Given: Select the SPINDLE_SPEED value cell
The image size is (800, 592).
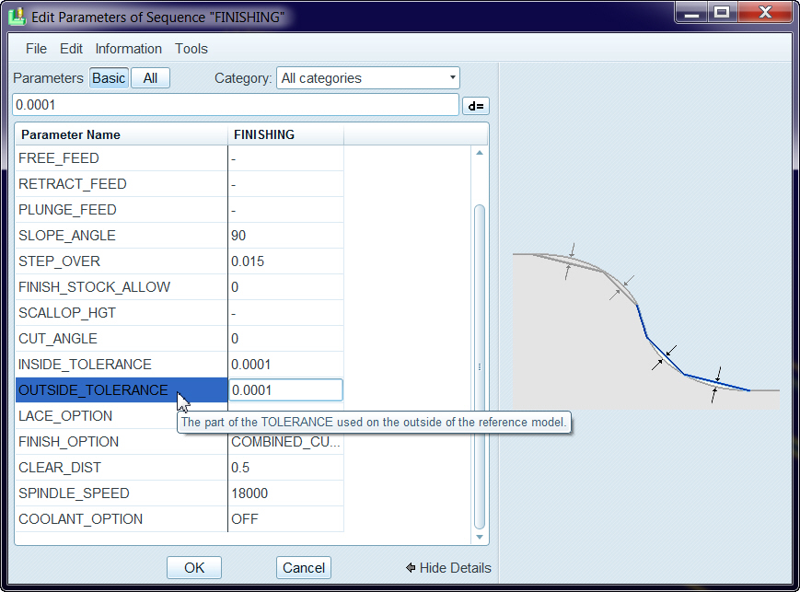Looking at the screenshot, I should 285,493.
